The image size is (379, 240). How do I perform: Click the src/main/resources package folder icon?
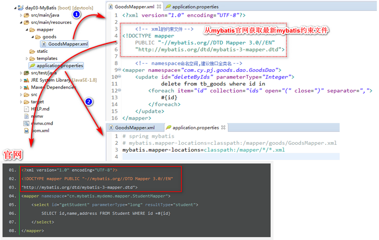tap(26, 22)
